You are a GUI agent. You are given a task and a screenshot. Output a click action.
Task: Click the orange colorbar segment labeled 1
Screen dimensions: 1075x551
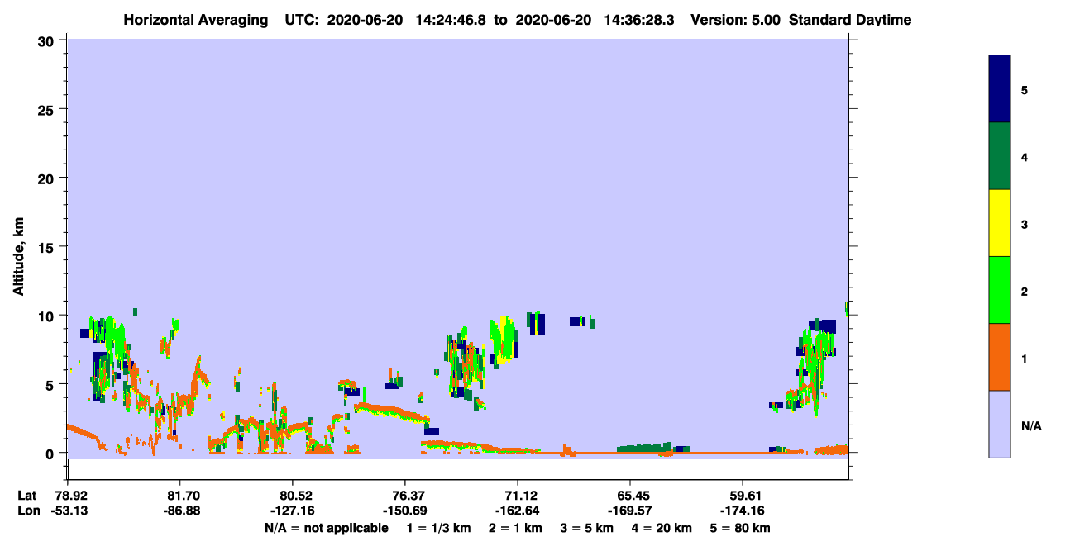click(x=1000, y=357)
